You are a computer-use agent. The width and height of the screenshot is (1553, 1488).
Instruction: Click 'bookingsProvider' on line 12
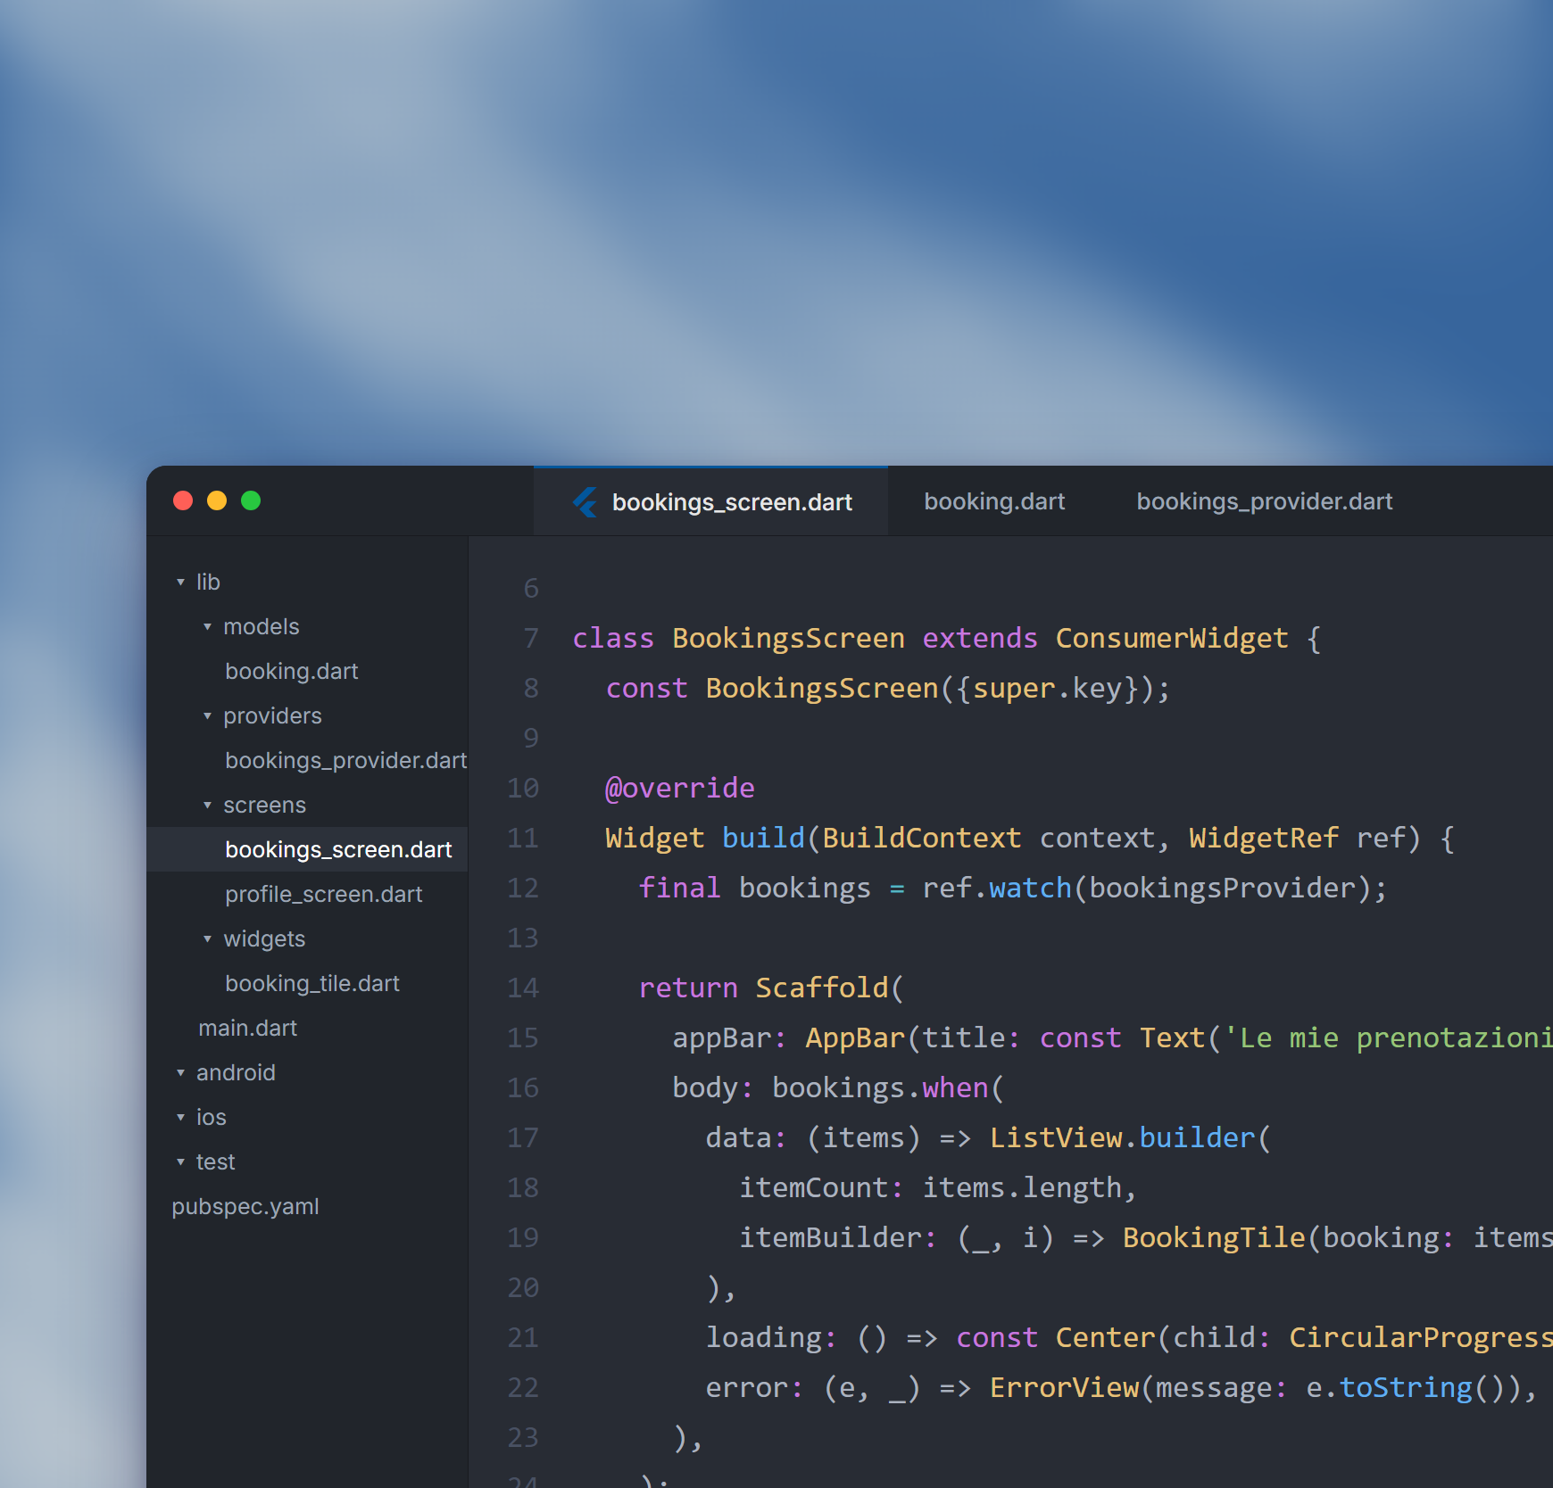(1222, 888)
